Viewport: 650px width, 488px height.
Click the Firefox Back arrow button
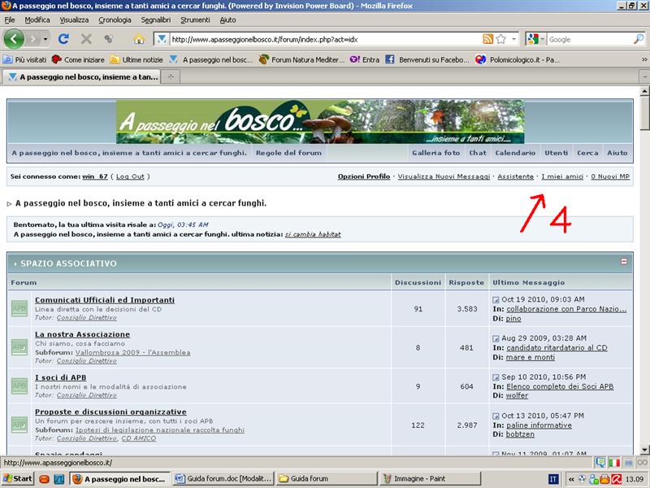point(14,39)
